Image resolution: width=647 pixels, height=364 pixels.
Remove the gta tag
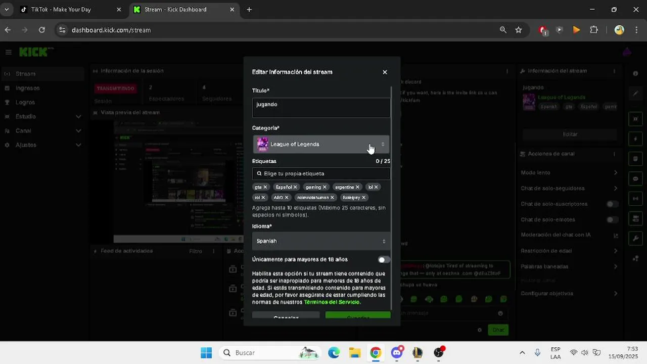point(265,187)
